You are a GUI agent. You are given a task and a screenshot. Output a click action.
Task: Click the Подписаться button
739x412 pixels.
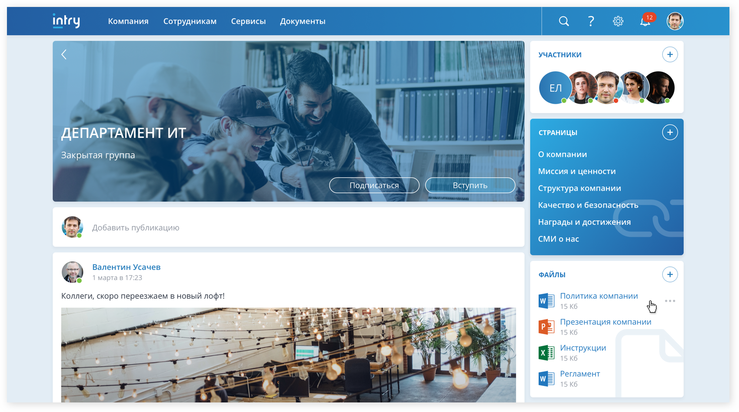pyautogui.click(x=374, y=185)
